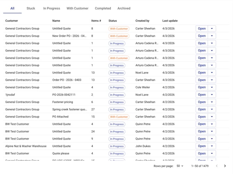Open the Quote please row

(202, 154)
